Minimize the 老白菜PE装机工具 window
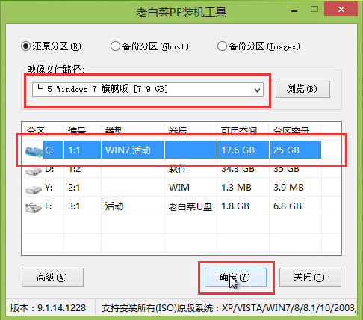The image size is (363, 320). click(294, 10)
